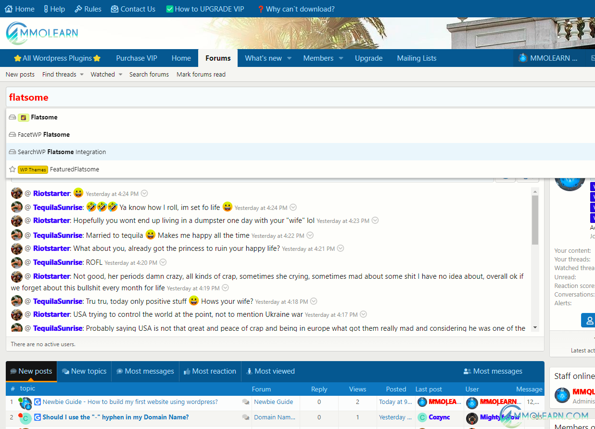Open the Newbie Guide forum link
The width and height of the screenshot is (595, 429).
pos(273,402)
